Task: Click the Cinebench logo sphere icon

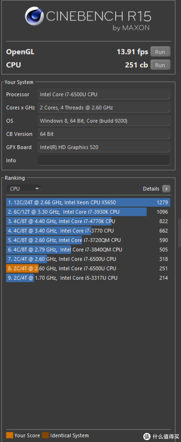Action: [34, 16]
